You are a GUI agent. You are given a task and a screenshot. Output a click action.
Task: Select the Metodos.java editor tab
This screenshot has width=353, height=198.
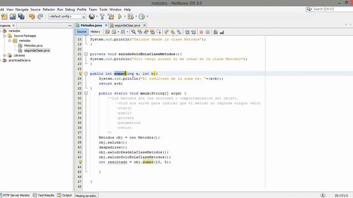coord(91,25)
